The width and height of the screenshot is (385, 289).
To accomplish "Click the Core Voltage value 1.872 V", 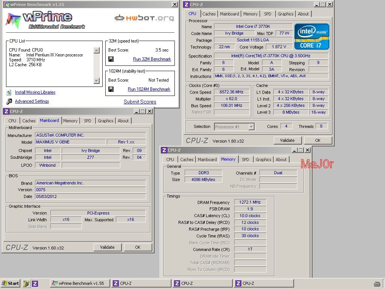I will click(279, 47).
